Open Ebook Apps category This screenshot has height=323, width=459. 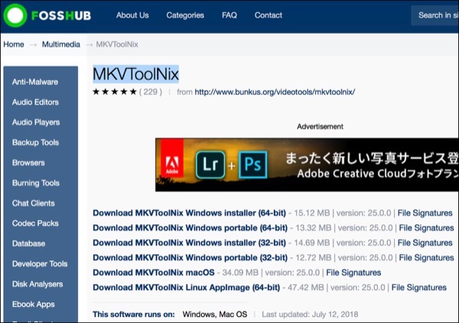click(34, 305)
